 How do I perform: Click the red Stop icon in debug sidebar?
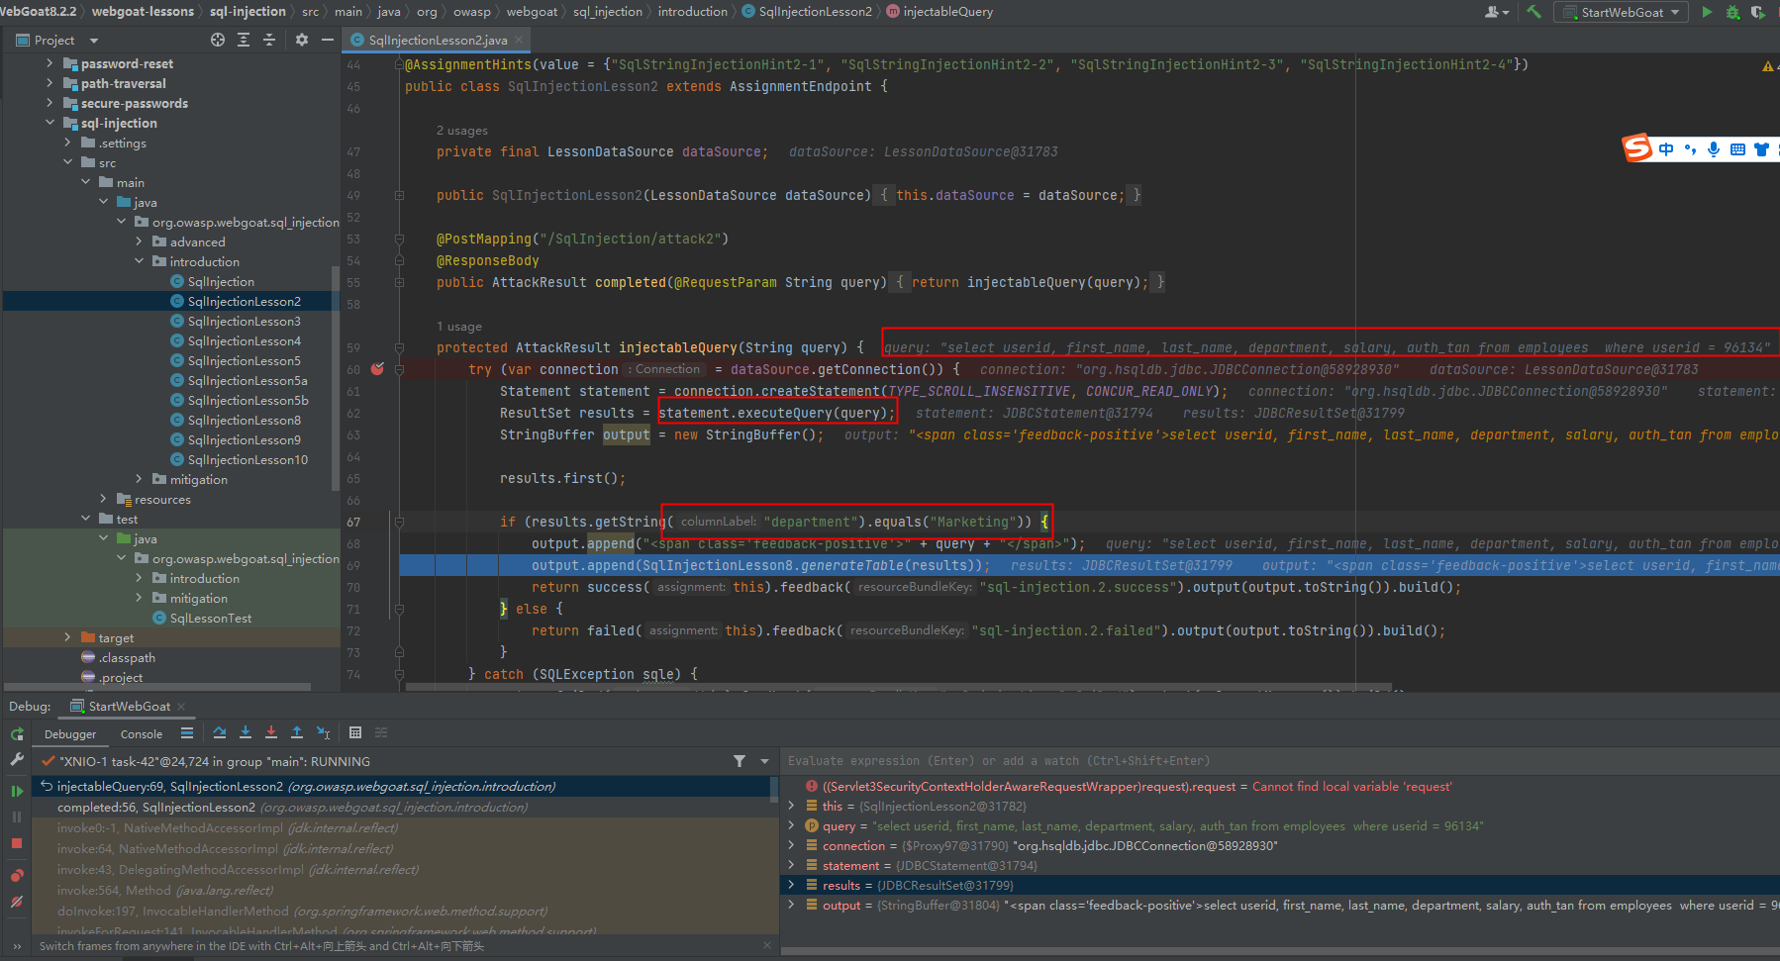17,843
